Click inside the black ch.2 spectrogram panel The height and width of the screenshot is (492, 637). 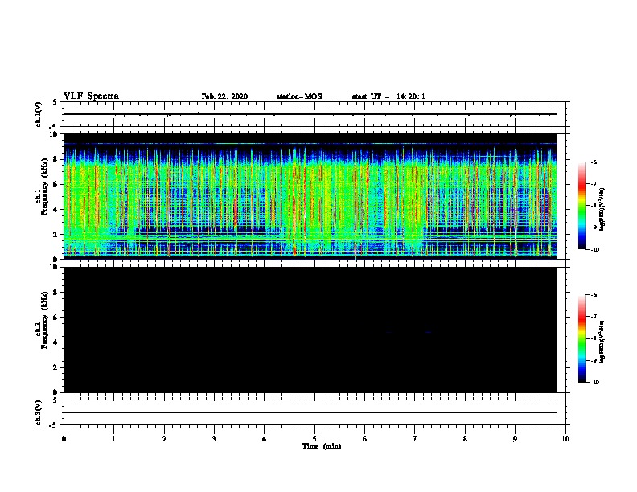point(310,330)
